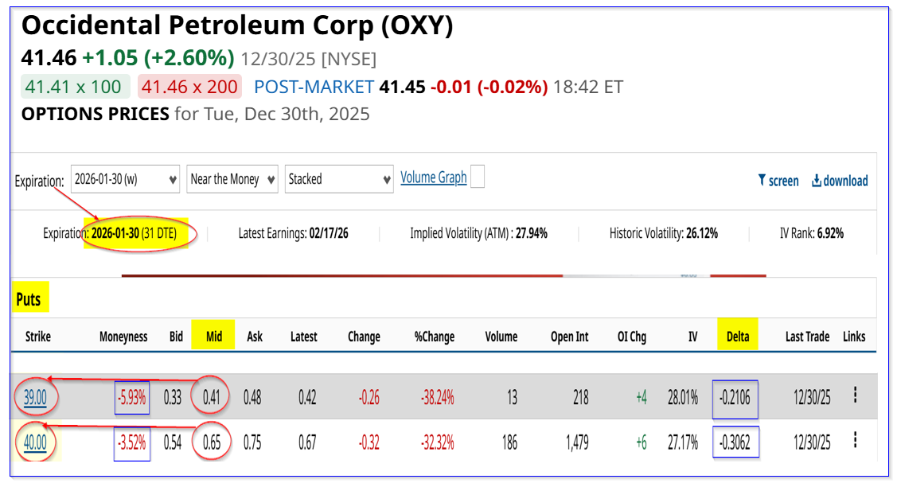Screen dimensions: 897x483
Task: Sort by Last Trade column header
Action: coord(807,337)
